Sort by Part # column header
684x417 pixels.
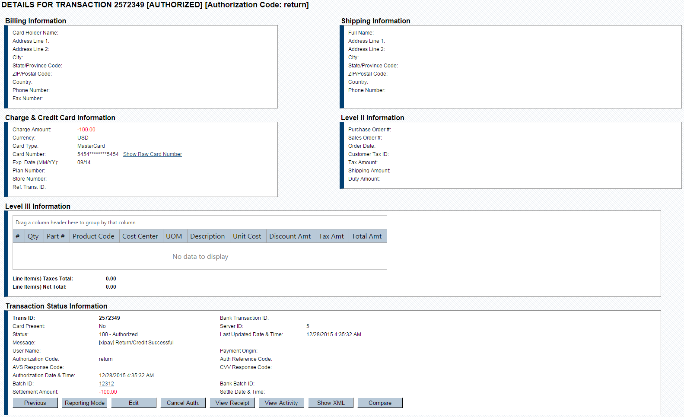click(56, 236)
